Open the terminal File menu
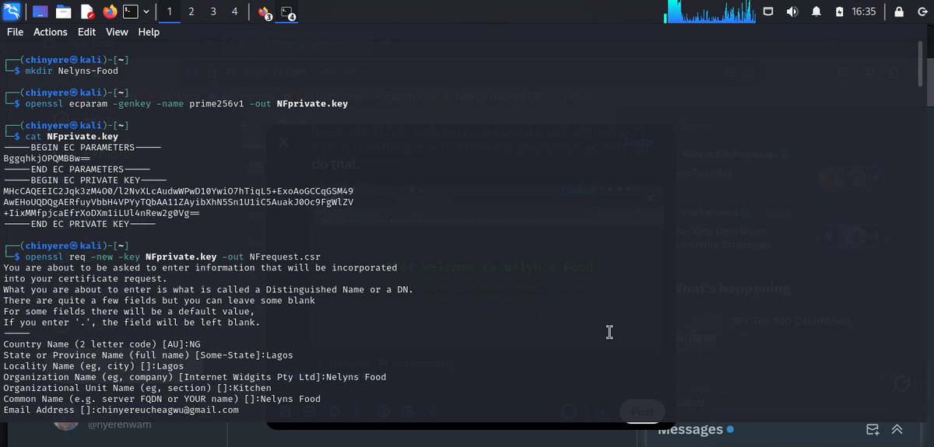The image size is (934, 447). pyautogui.click(x=15, y=32)
